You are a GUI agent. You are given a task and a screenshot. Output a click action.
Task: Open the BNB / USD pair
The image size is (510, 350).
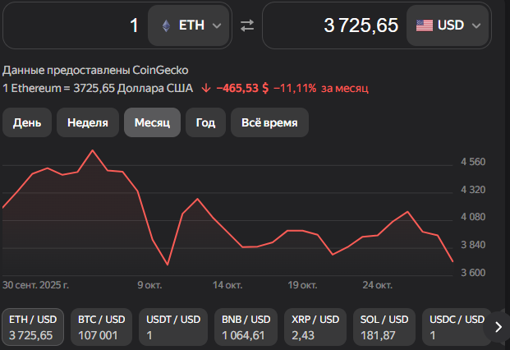(x=244, y=327)
